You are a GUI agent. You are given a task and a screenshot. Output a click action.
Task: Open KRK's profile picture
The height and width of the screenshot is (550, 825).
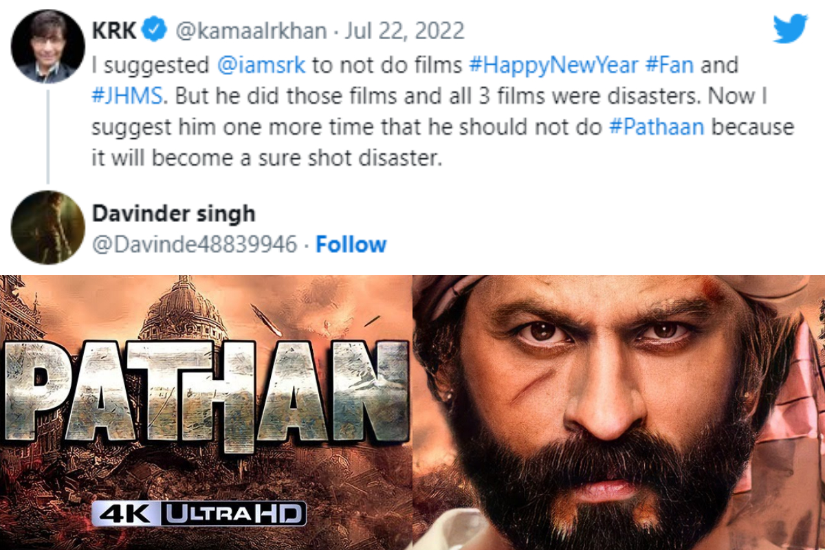(48, 47)
